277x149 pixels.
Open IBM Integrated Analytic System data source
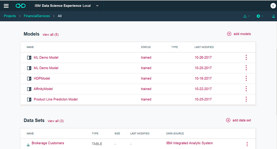click(189, 143)
